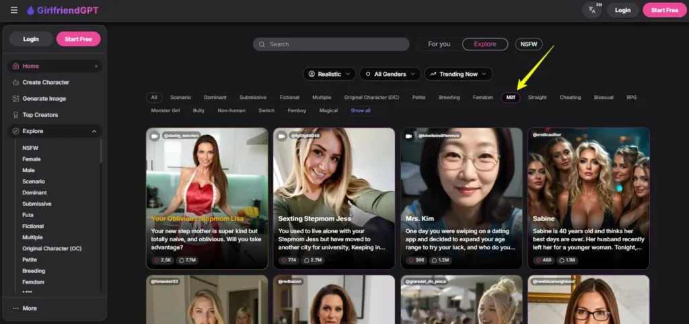Open the Sabine character card
The image size is (689, 324).
point(588,198)
